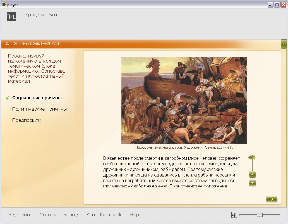Click the paragraph starting В язычестве после смерти
Screen dimensions: 288x224
pyautogui.click(x=172, y=172)
